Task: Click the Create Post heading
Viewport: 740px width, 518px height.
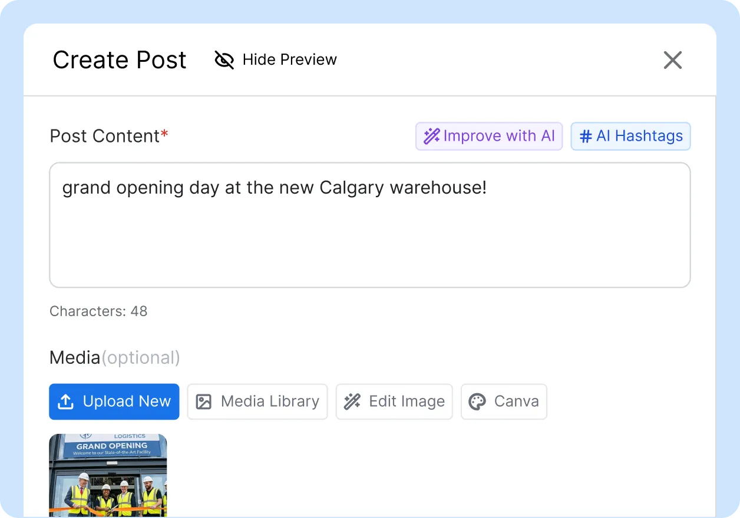Action: [x=120, y=60]
